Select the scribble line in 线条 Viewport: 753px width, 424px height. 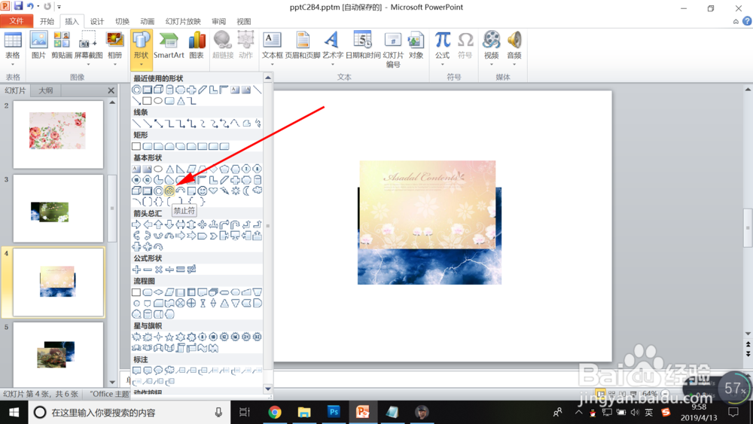click(258, 124)
